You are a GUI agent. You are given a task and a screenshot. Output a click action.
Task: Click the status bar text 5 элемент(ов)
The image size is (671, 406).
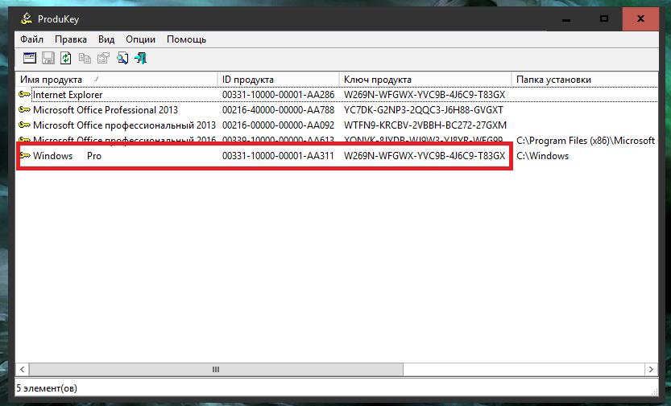click(47, 388)
